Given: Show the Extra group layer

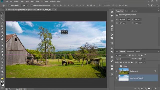Looking at the screenshot, I should [x=116, y=66].
